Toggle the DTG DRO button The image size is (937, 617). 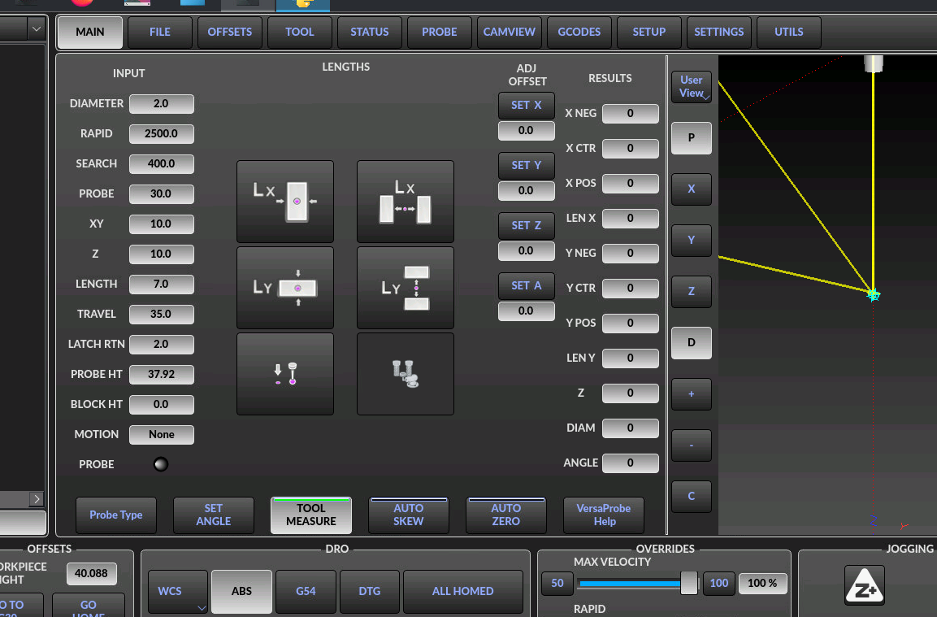tap(369, 591)
